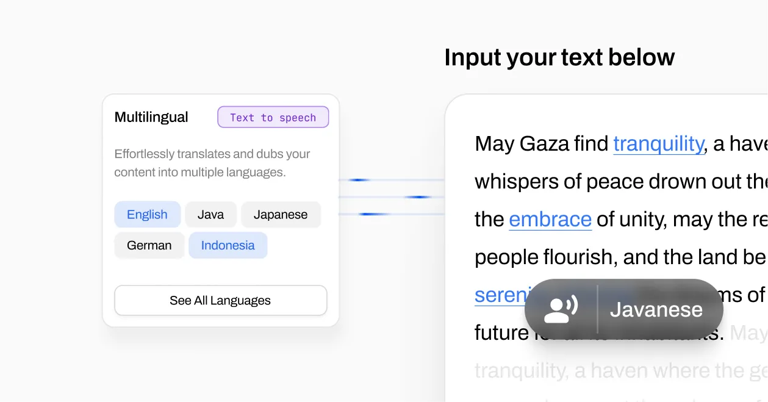Screen dimensions: 768x402
Task: Open the Javanese voice language selector
Action: click(x=656, y=310)
